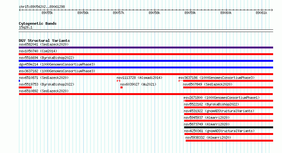
Task: Open esv3637182 (1000GenomesConsortiumPhase3) label
Action: pos(57,71)
